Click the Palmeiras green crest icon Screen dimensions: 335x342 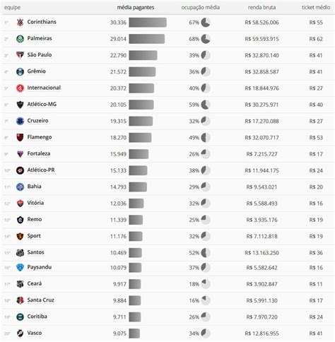[20, 39]
